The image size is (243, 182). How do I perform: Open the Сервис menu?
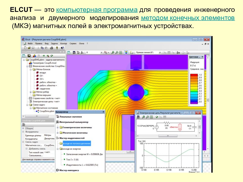tap(73, 43)
